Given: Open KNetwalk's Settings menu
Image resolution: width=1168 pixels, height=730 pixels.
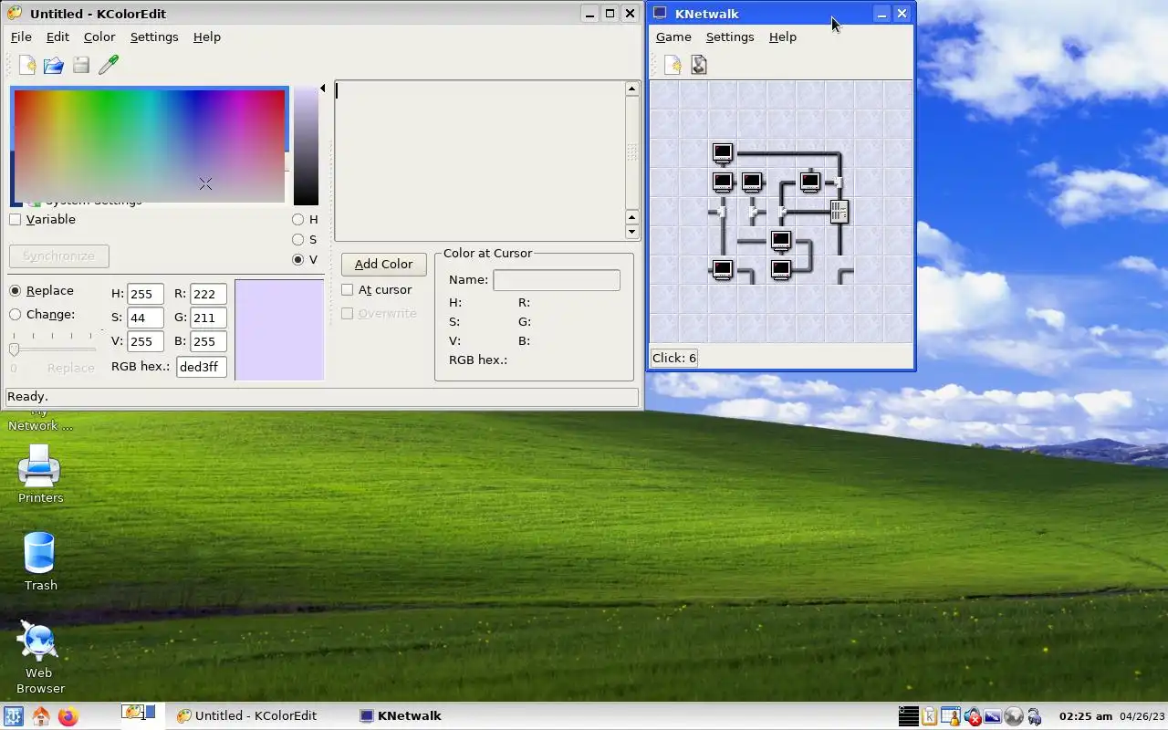Looking at the screenshot, I should [730, 37].
